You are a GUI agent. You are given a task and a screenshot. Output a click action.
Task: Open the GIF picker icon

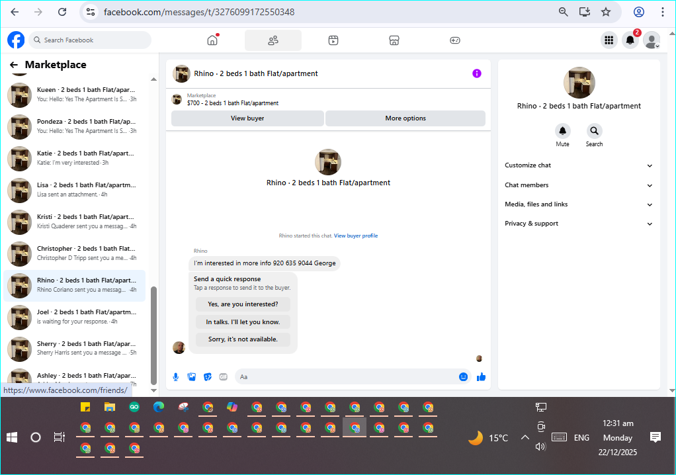[x=224, y=377]
